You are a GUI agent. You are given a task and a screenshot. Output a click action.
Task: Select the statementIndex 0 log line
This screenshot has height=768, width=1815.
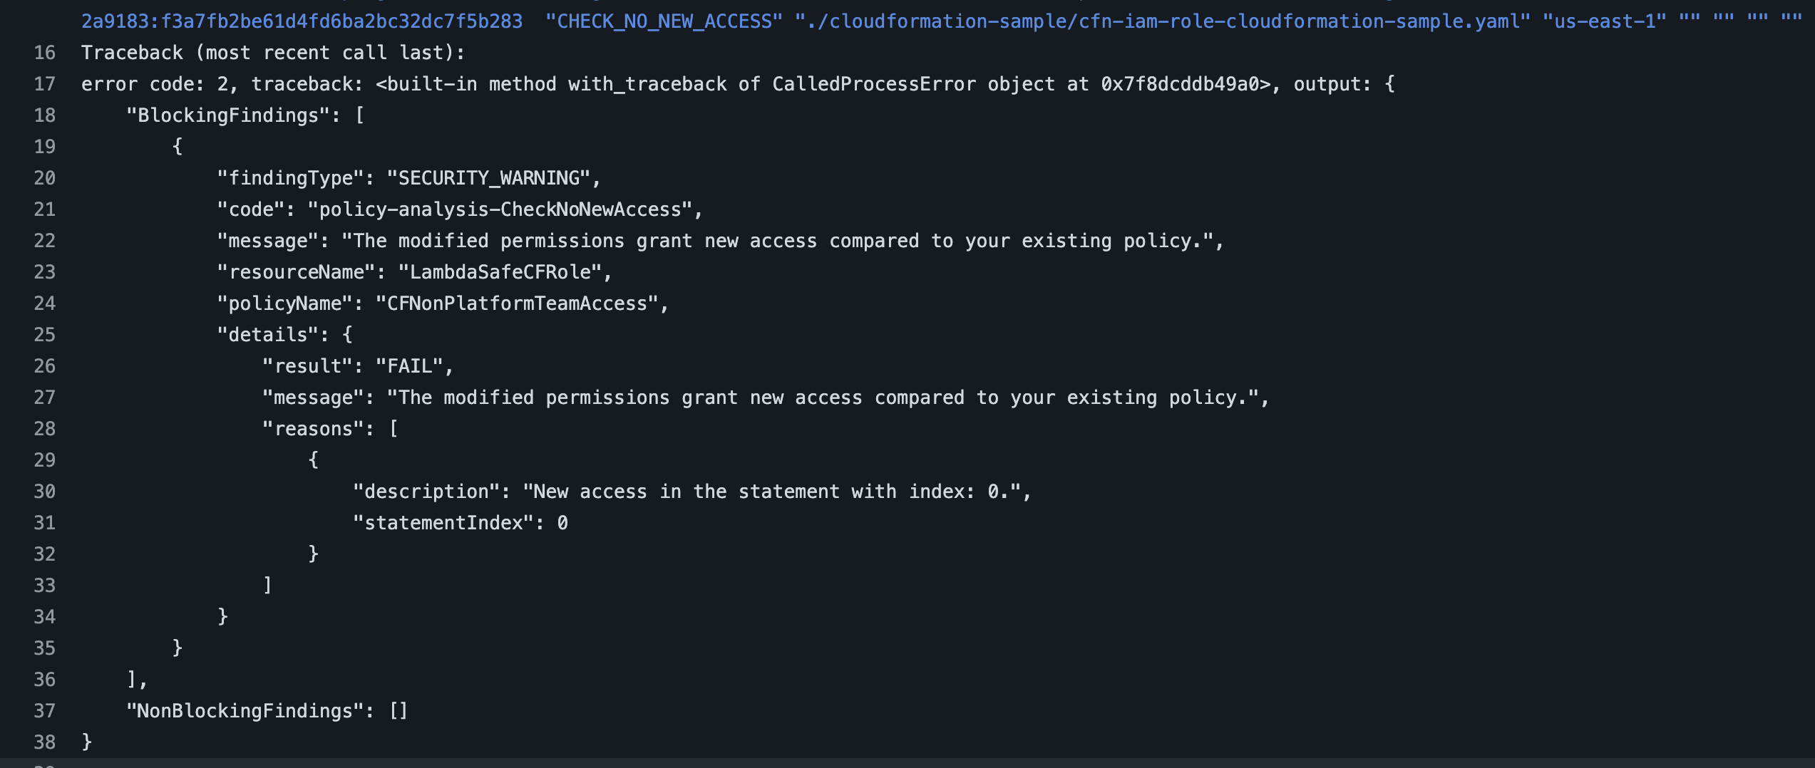(461, 523)
